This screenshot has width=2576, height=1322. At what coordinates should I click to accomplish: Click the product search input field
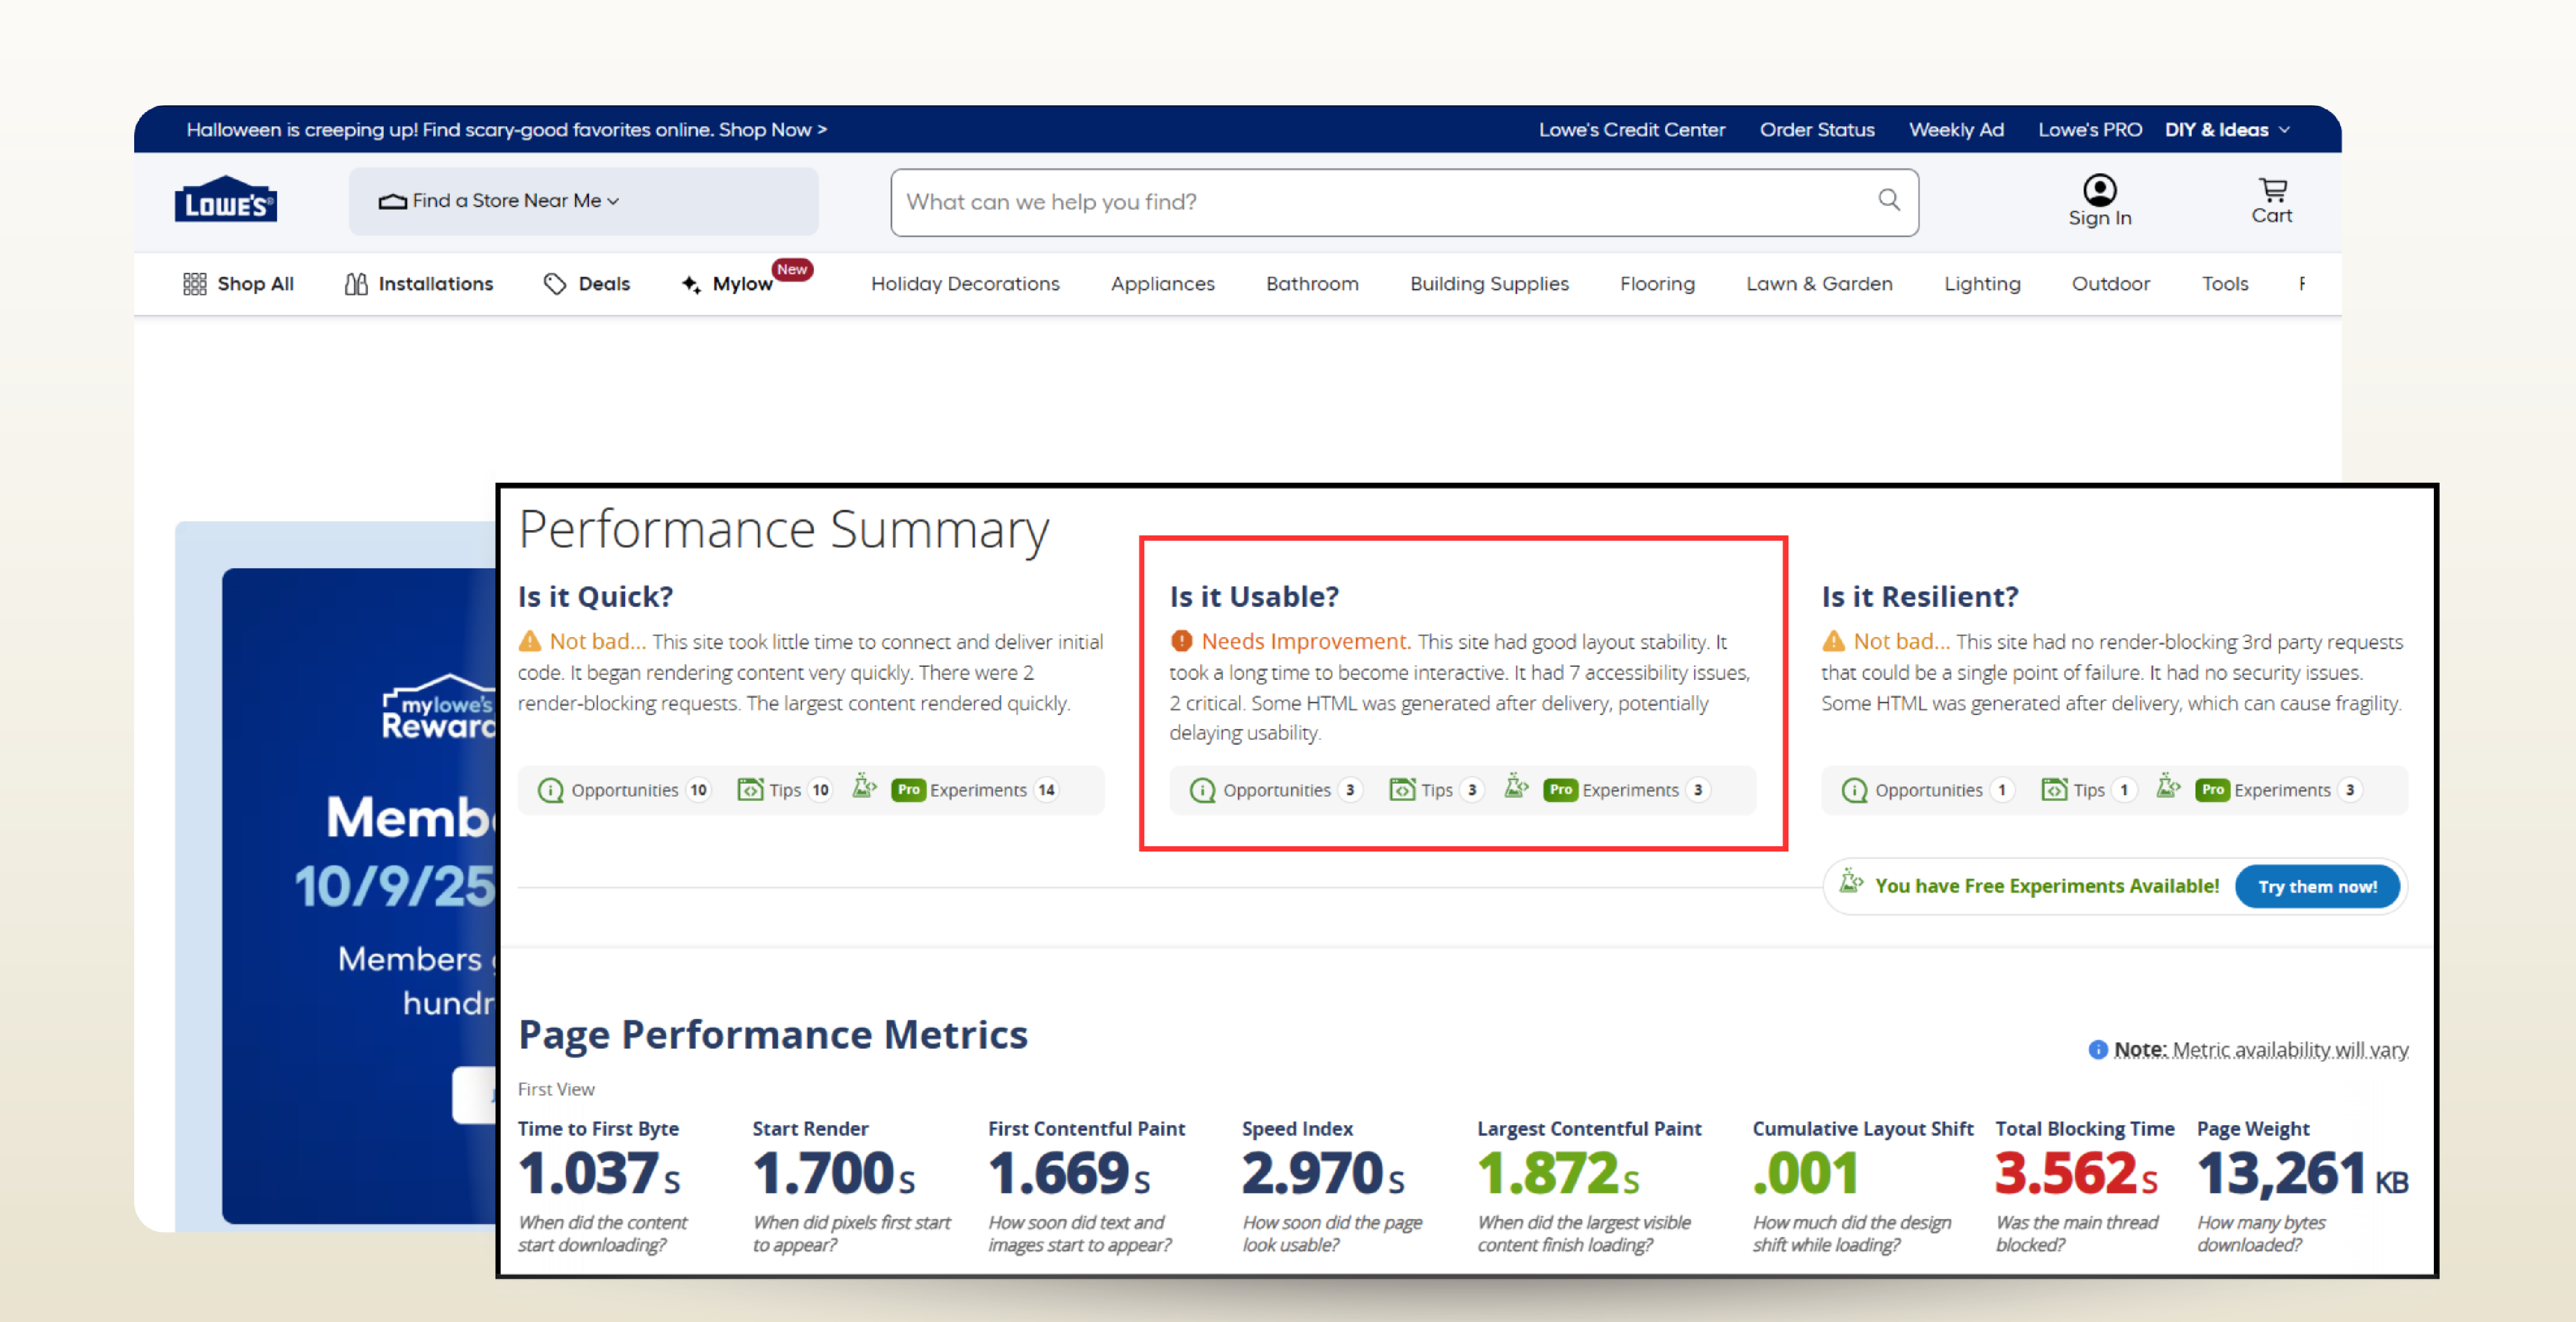tap(1380, 202)
